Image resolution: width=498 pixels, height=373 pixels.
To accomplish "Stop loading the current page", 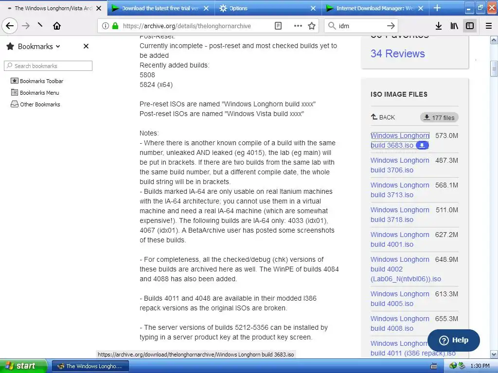I will pyautogui.click(x=40, y=25).
